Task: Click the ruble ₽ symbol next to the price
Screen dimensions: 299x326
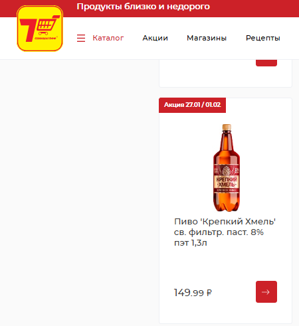Action: (x=209, y=293)
